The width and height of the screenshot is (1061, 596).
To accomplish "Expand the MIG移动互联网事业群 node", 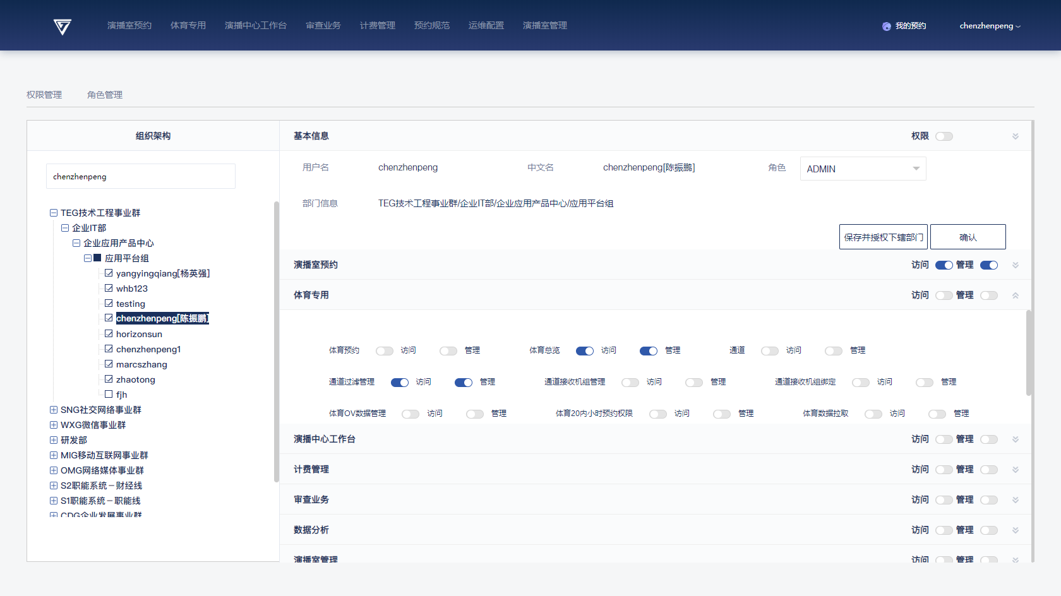I will 54,455.
